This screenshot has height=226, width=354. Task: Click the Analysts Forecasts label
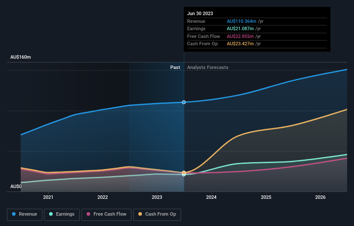pos(208,67)
